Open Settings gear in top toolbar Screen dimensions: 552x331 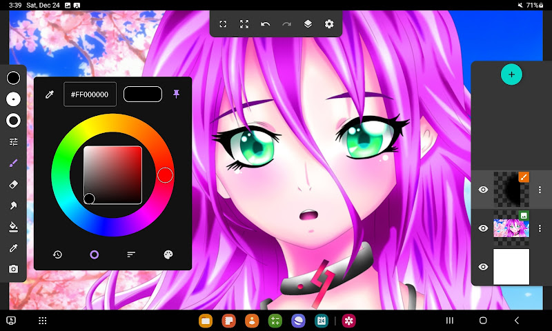coord(329,24)
